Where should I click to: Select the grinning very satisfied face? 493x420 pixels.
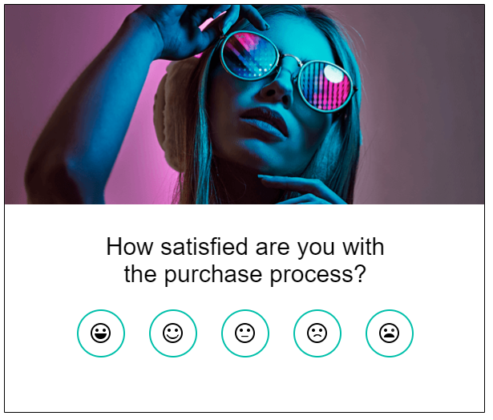101,333
